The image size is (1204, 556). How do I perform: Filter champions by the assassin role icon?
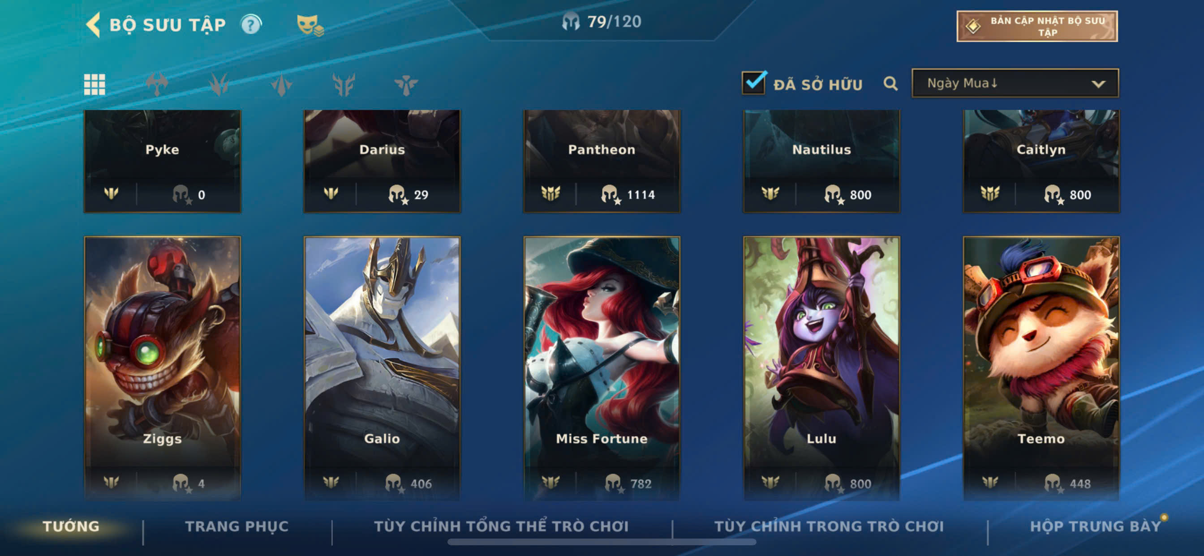point(219,85)
